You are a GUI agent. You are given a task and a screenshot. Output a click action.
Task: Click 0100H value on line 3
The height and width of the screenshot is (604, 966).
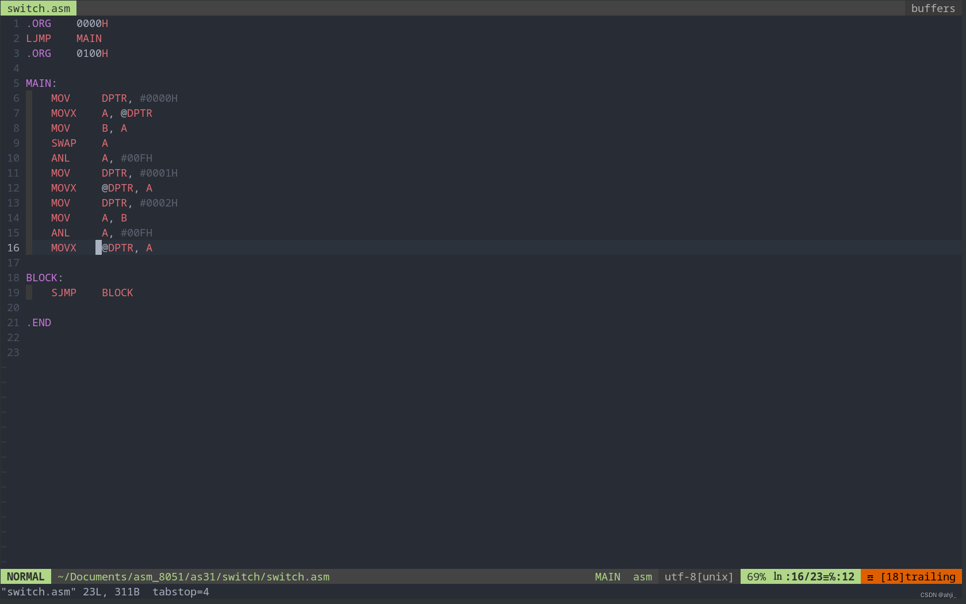[x=92, y=53]
